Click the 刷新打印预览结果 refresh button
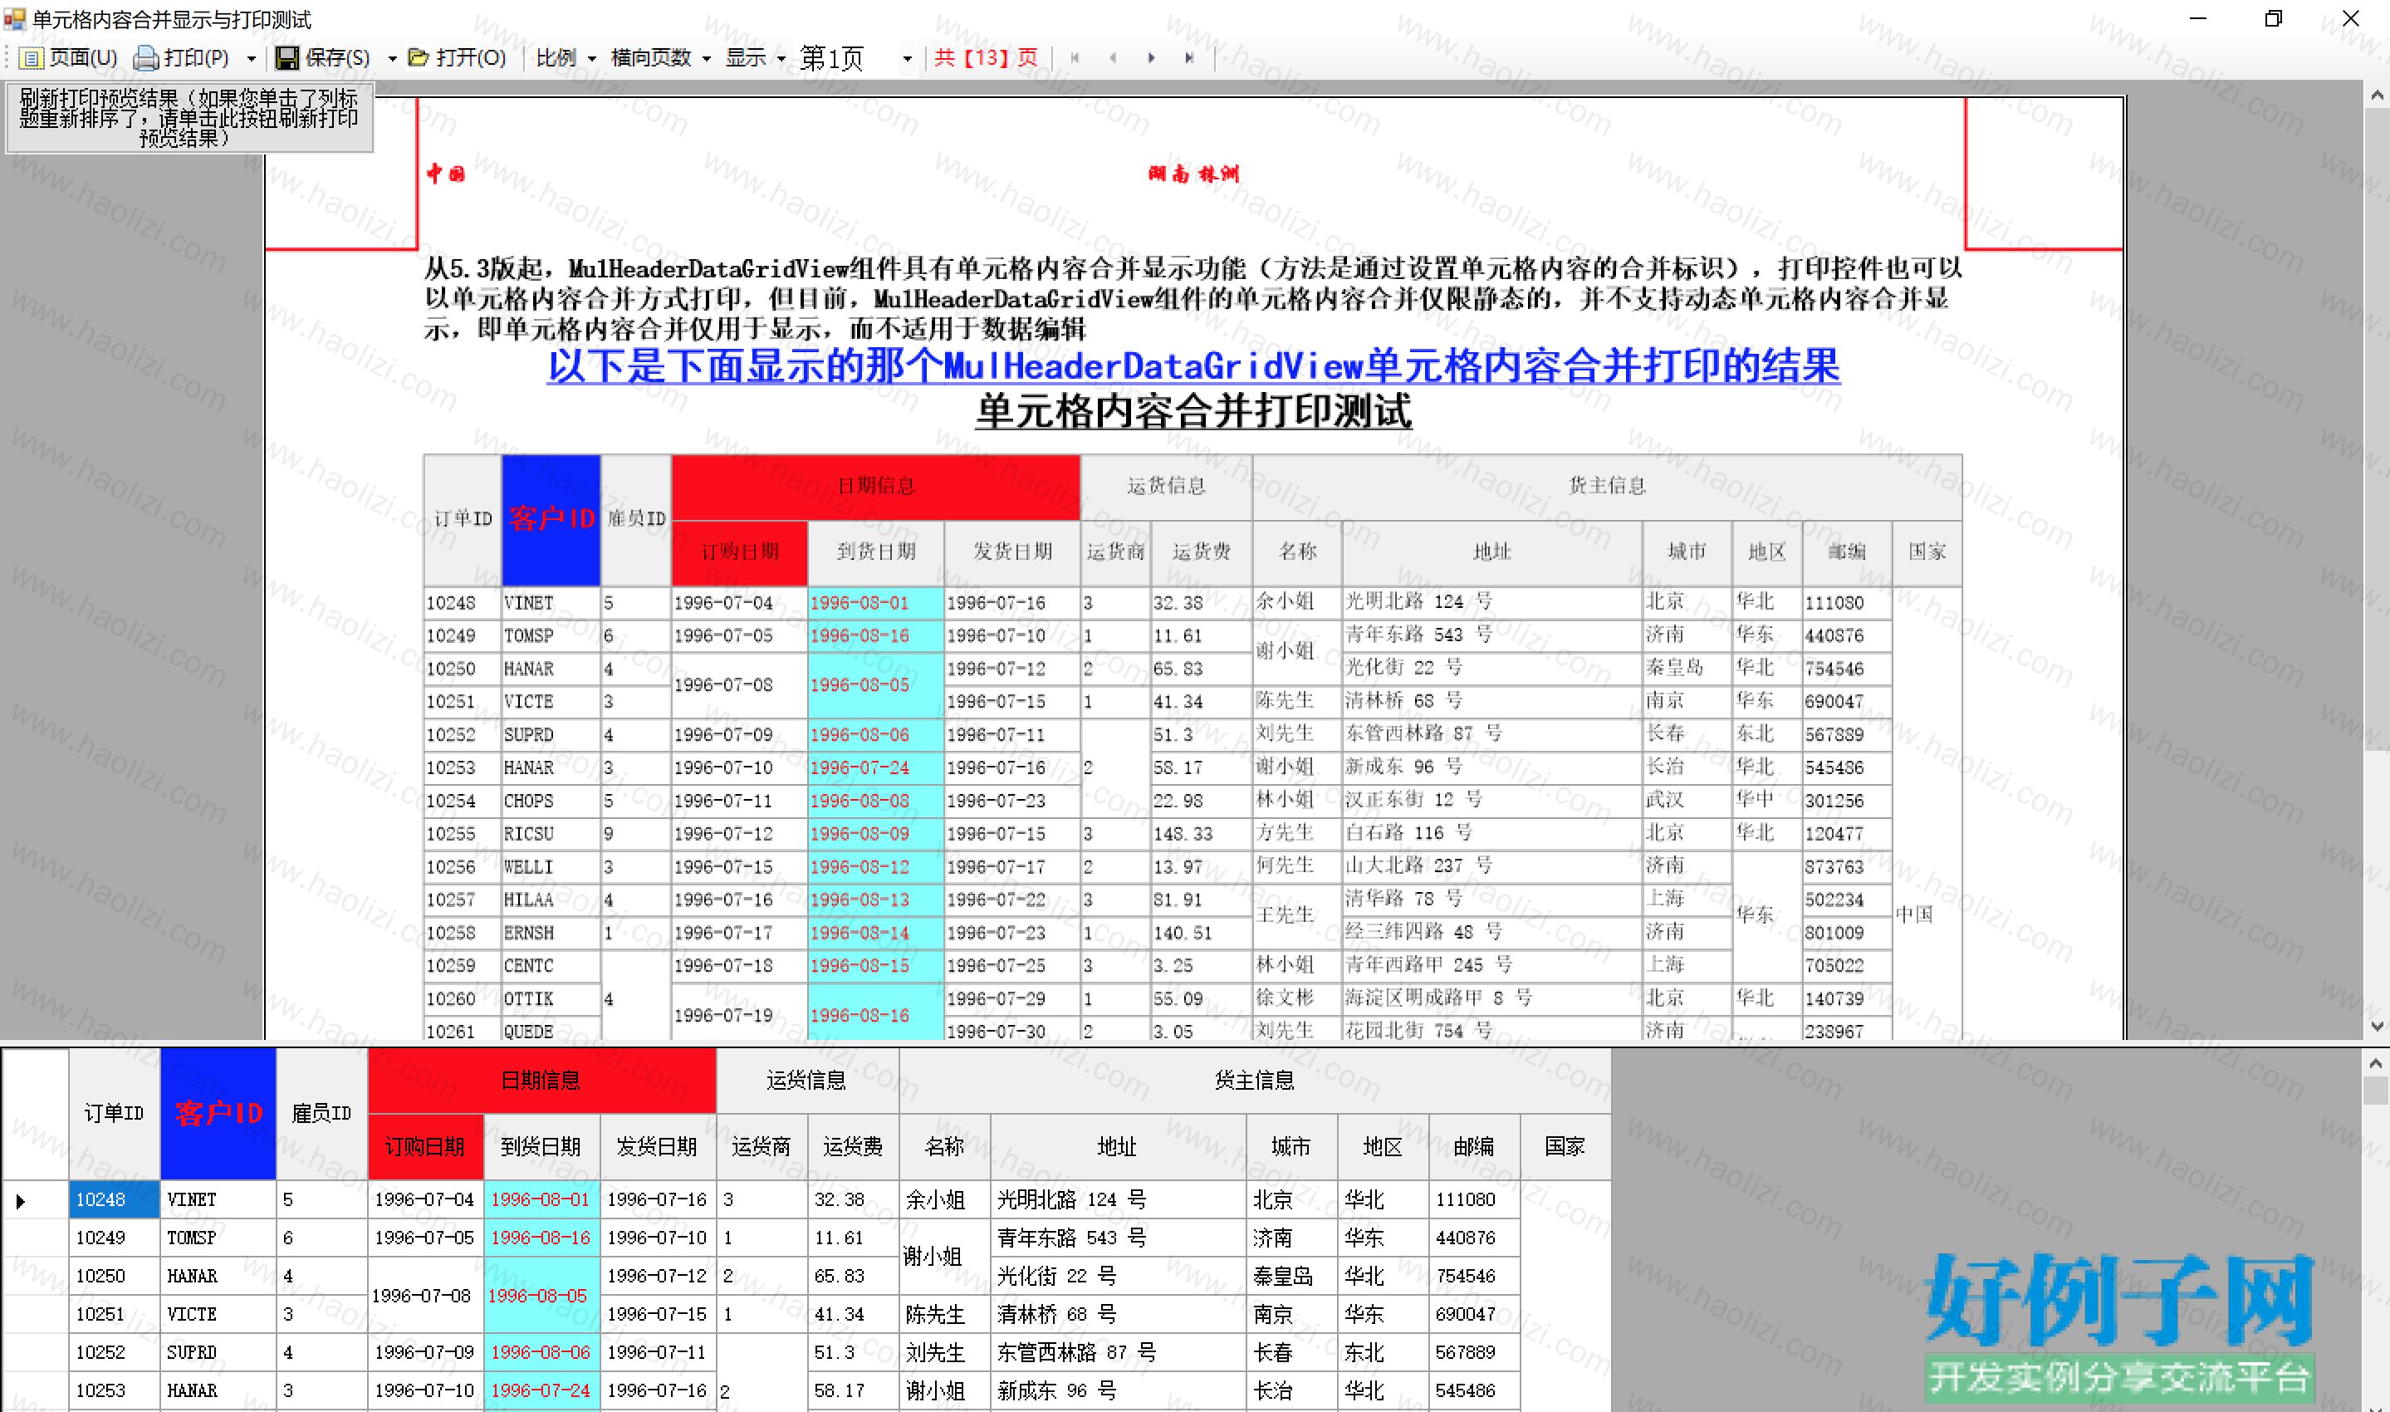Screen dimensions: 2390x1412 point(189,118)
